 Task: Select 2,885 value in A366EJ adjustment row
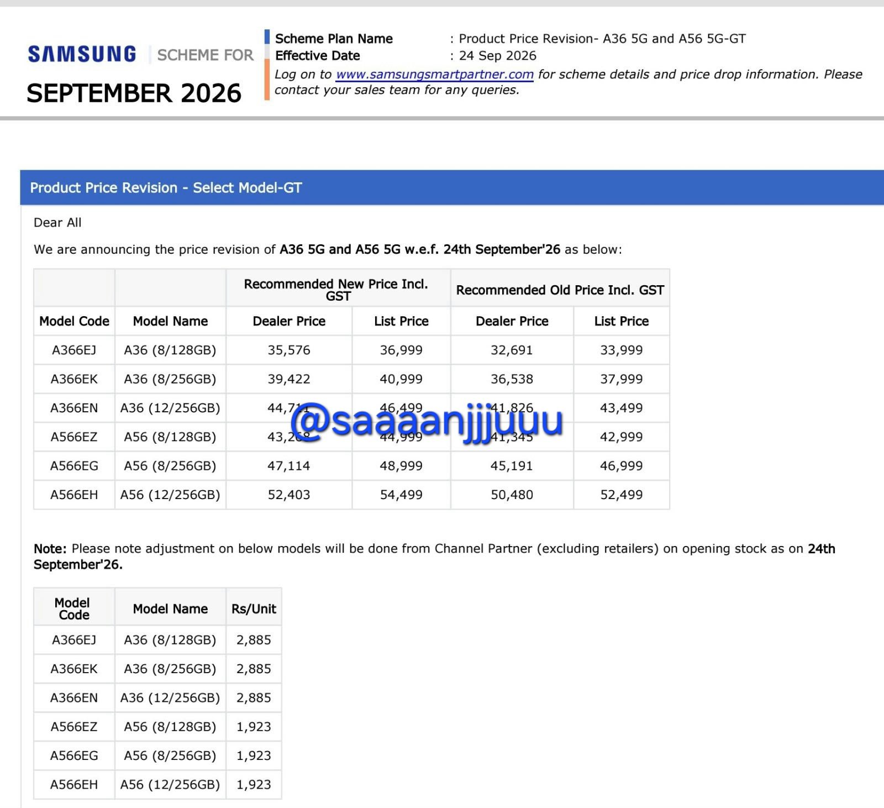pos(254,640)
